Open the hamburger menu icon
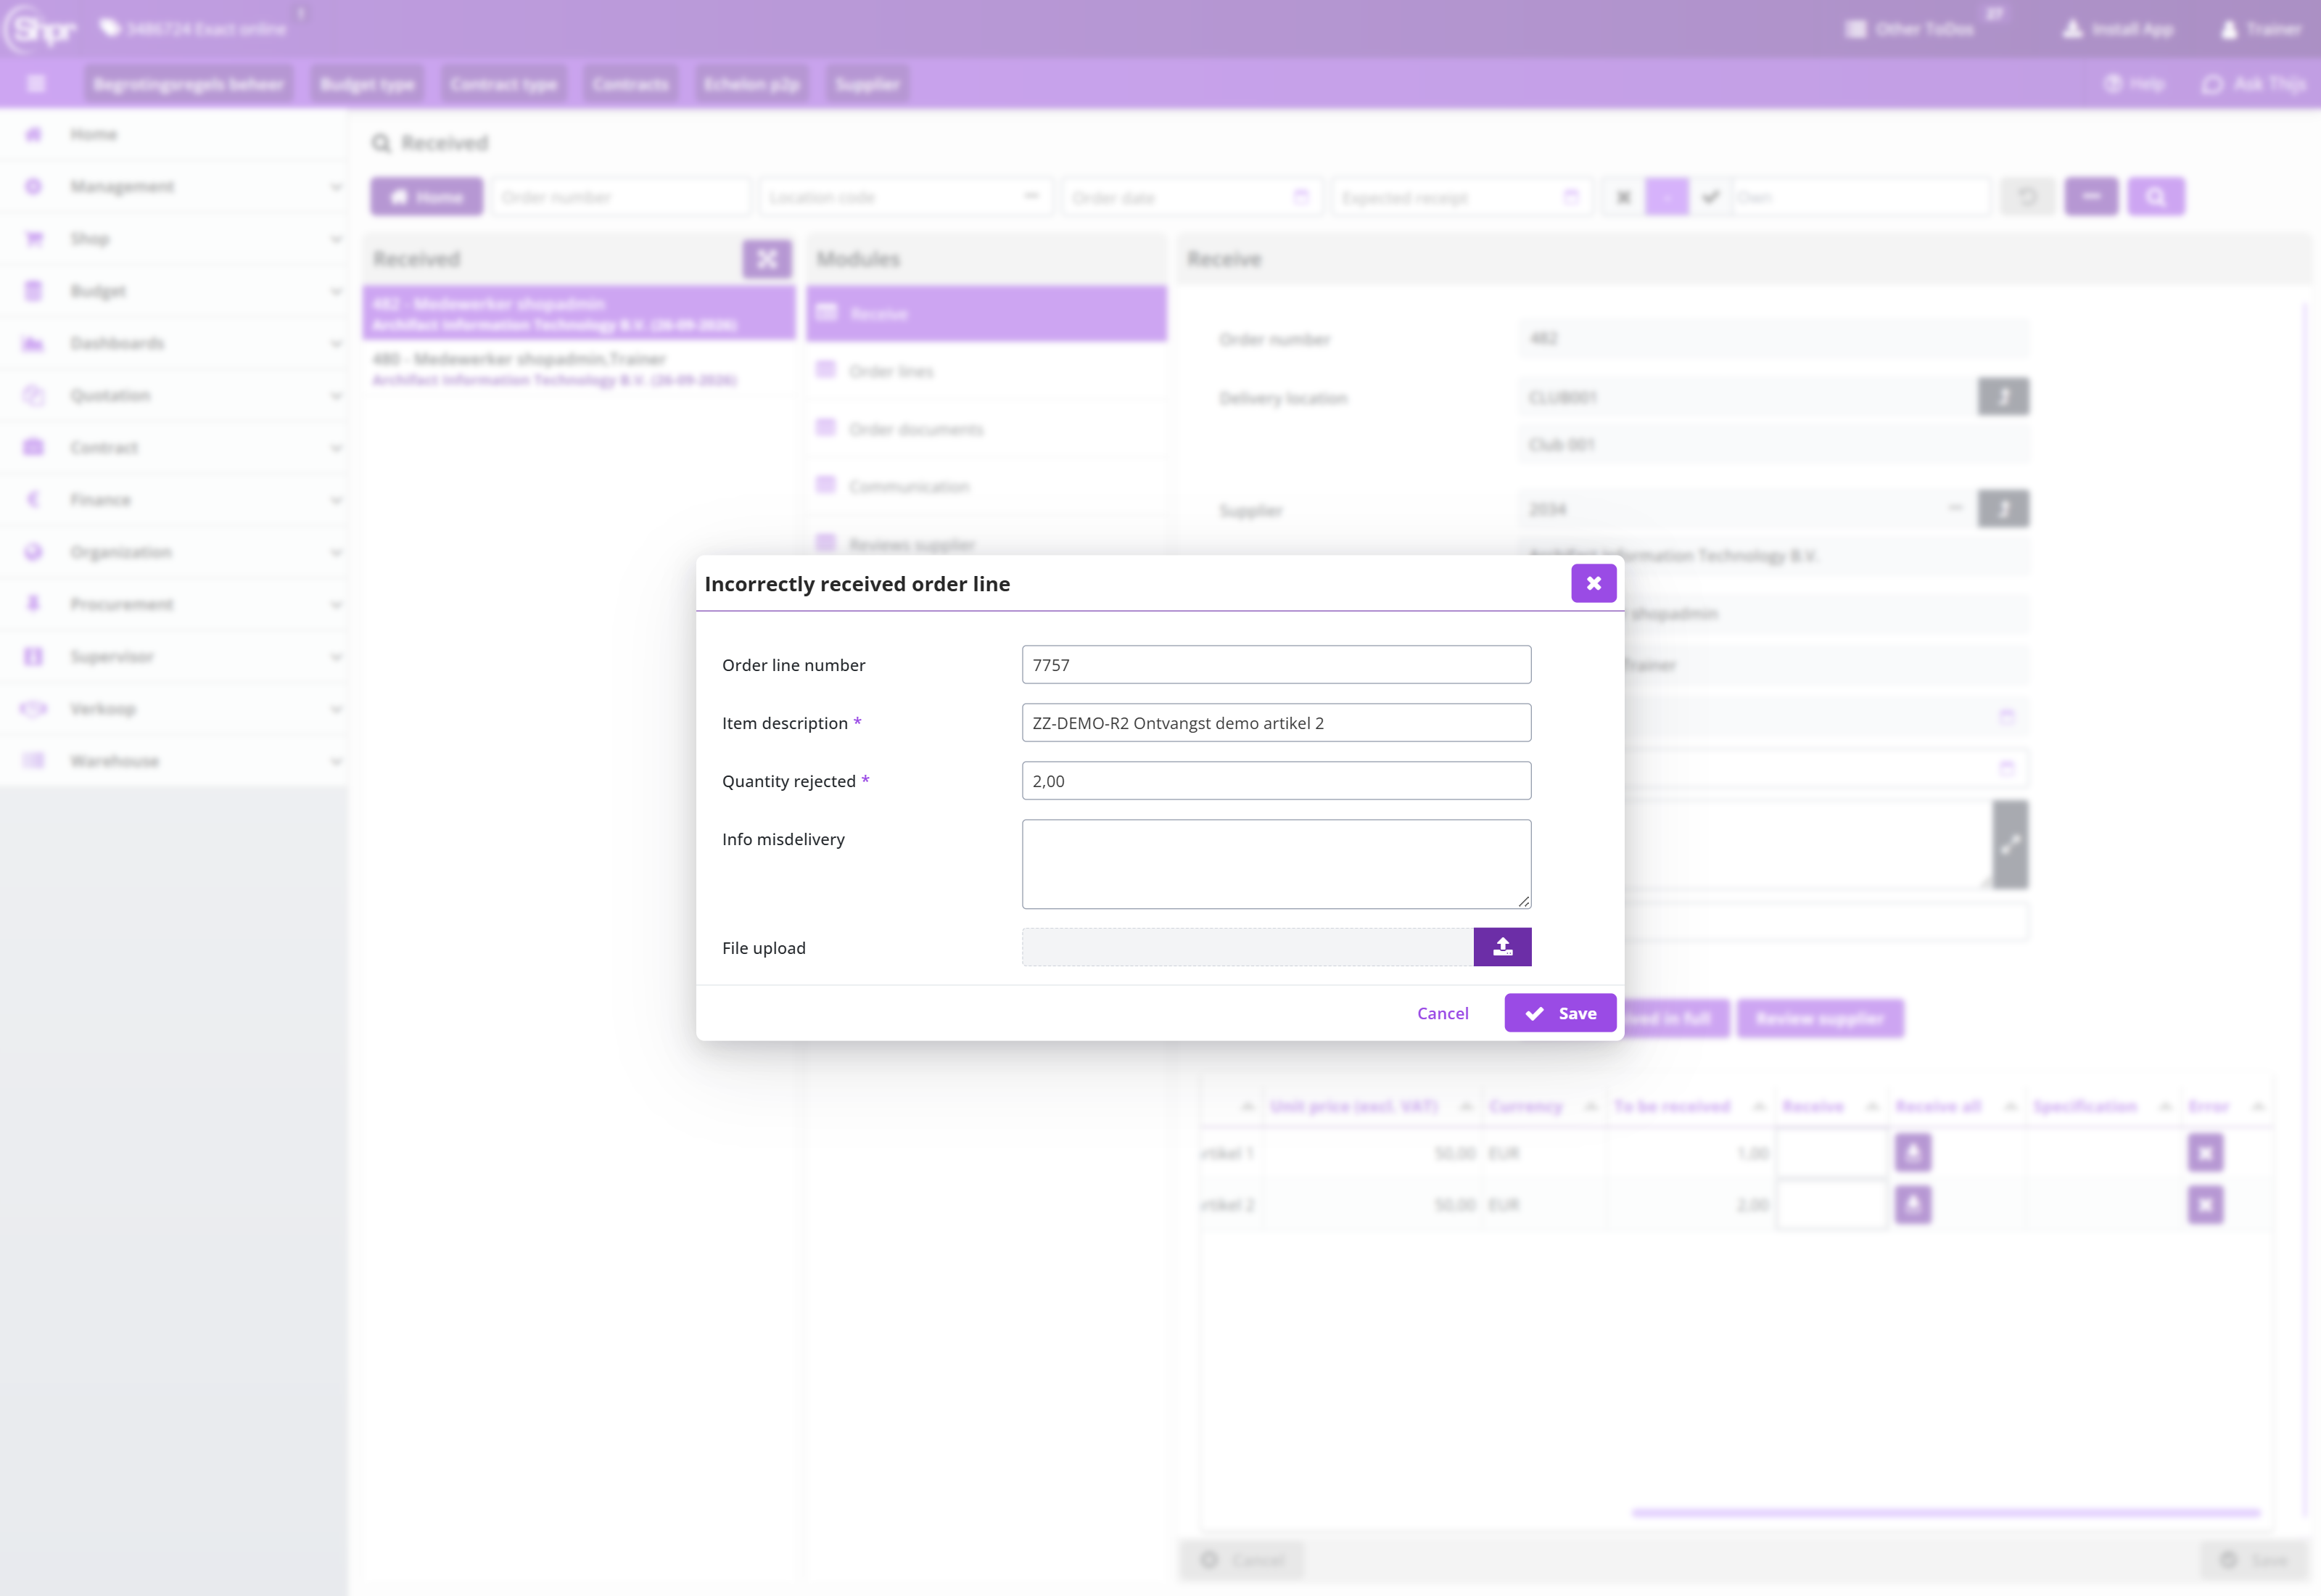The image size is (2321, 1596). [36, 84]
